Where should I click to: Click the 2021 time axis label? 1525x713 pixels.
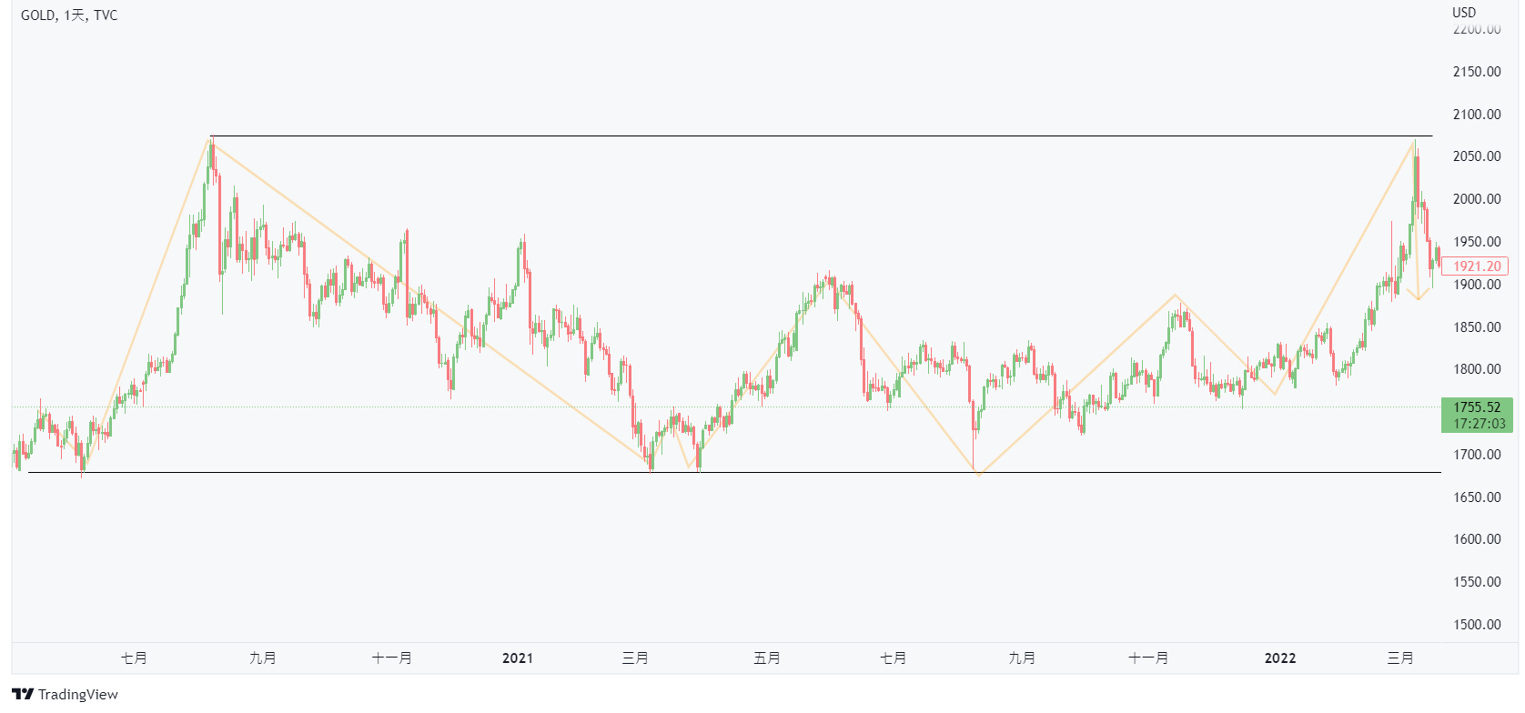click(x=518, y=658)
